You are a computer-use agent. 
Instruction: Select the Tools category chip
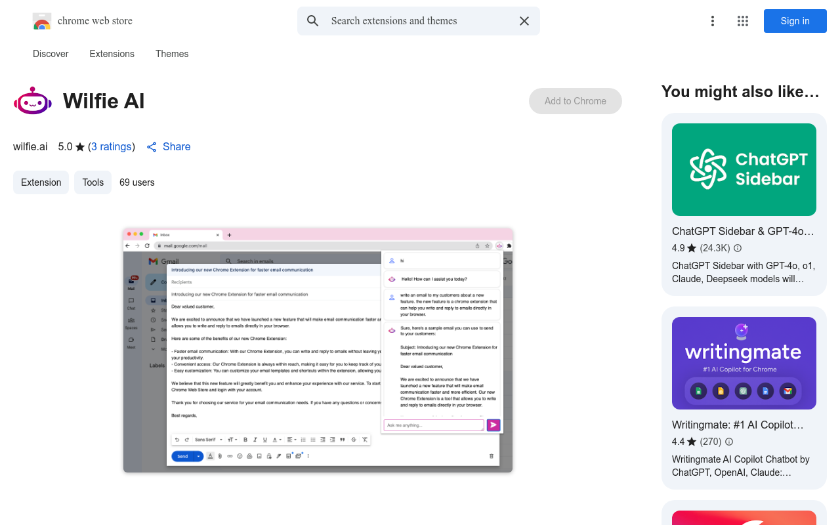93,182
